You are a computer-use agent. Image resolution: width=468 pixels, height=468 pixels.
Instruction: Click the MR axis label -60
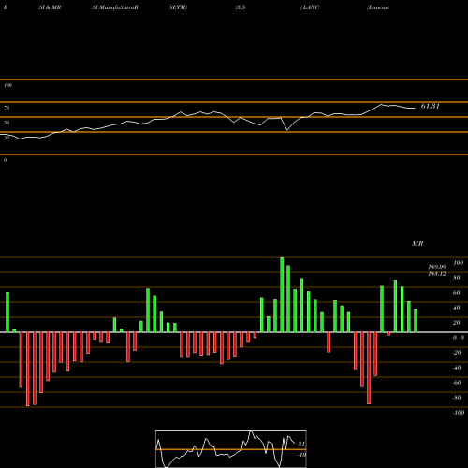pos(457,383)
